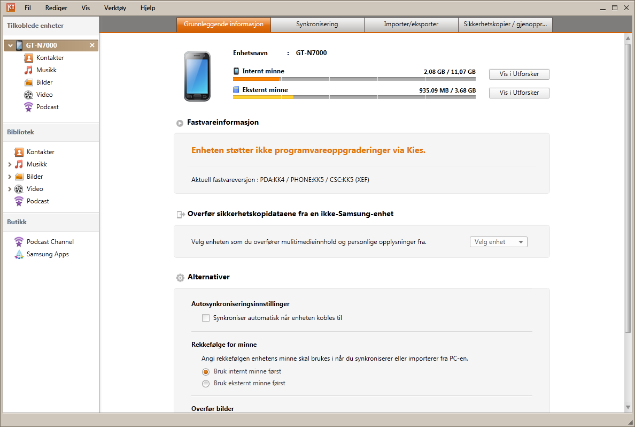The image size is (635, 427).
Task: Select Podcast Channel in Butikk list
Action: 50,242
